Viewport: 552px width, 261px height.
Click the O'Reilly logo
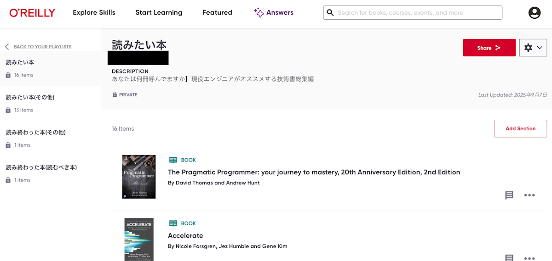[x=32, y=13]
